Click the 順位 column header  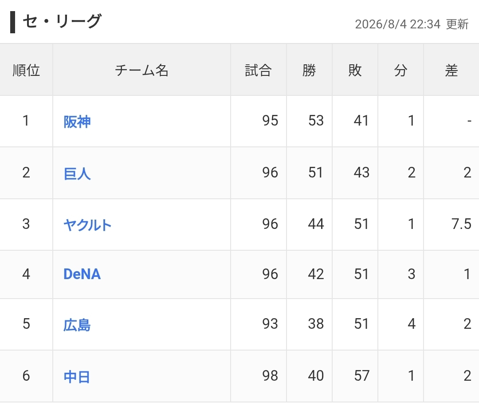[x=26, y=70]
